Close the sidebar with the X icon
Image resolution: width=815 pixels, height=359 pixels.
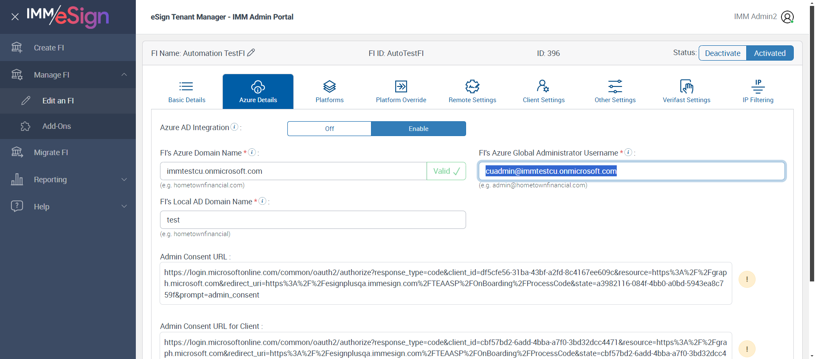[15, 17]
